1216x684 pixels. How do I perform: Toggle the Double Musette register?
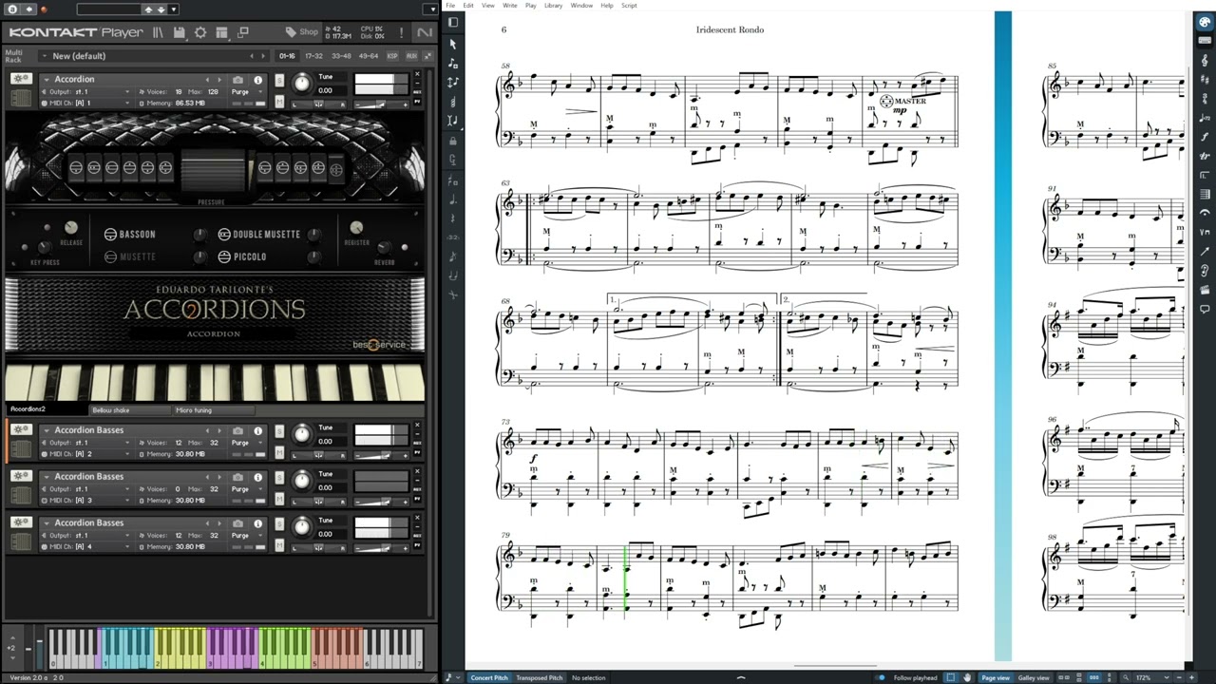(x=259, y=234)
